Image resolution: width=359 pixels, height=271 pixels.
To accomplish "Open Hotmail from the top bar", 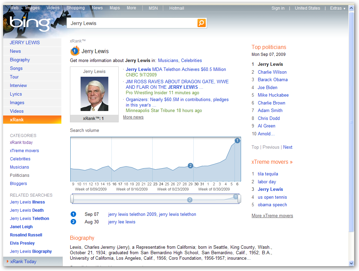I will click(177, 8).
